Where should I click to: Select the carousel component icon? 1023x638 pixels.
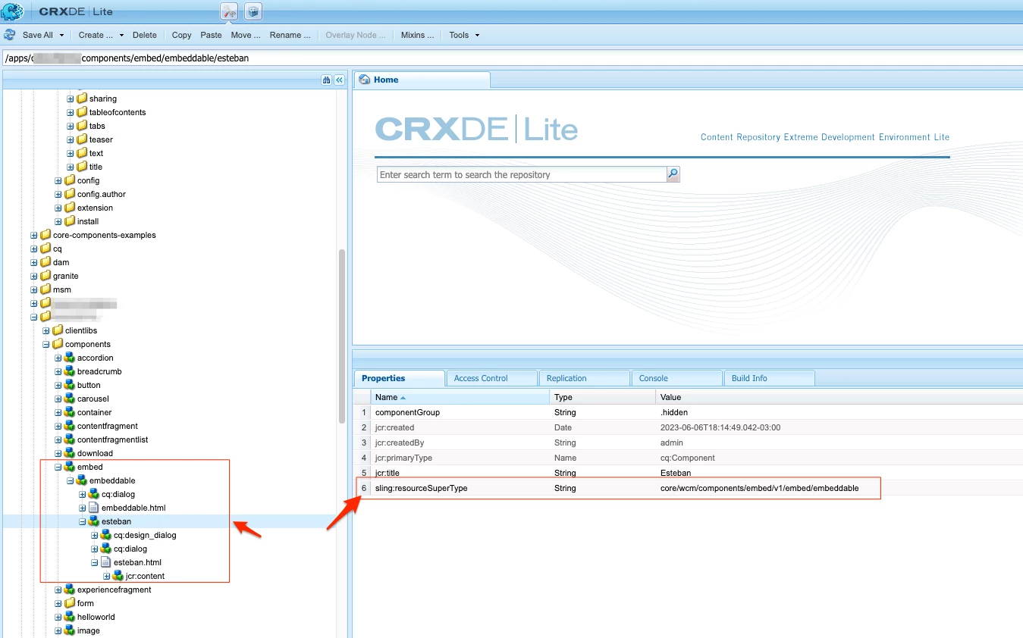(70, 399)
